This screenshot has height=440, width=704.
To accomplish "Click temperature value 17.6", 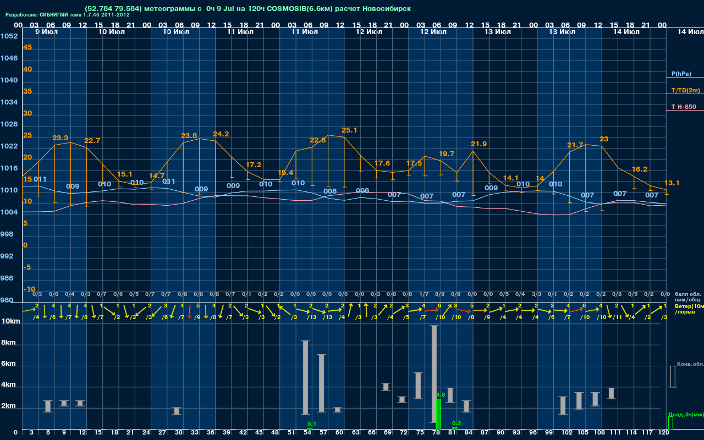I will click(x=382, y=163).
